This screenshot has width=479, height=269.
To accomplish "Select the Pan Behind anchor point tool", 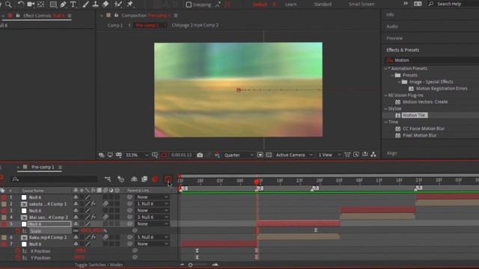I will (x=40, y=4).
